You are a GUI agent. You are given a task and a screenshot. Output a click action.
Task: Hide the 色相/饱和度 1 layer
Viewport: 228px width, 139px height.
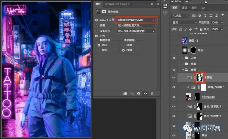[x=174, y=87]
